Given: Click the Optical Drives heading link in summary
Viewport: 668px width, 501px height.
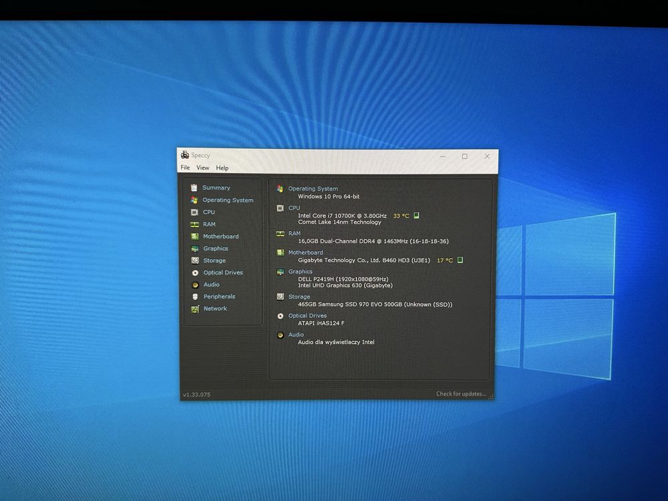Looking at the screenshot, I should pyautogui.click(x=307, y=315).
